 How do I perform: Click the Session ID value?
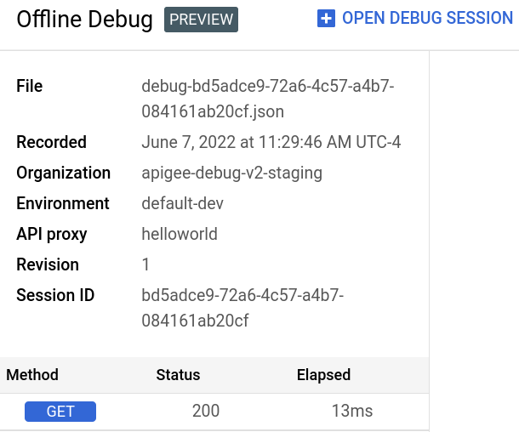click(242, 308)
